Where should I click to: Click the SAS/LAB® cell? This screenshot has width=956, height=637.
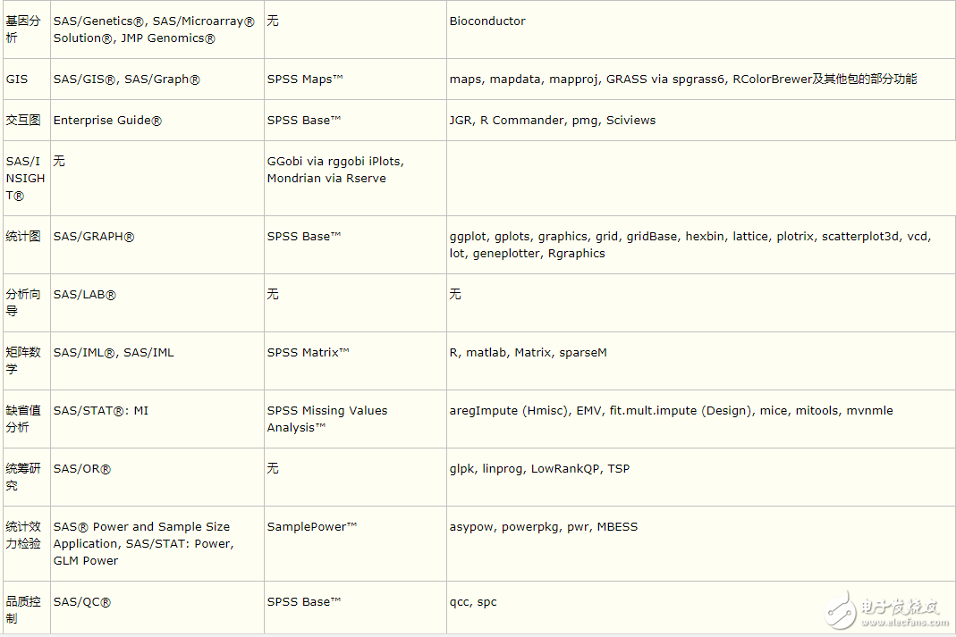pyautogui.click(x=85, y=295)
